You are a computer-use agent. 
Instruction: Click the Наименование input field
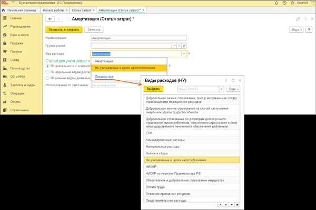click(139, 38)
